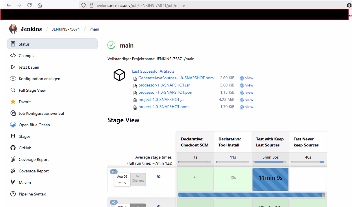View fingerprint of processor-1.0-SNAPSHOT.pom
The width and height of the screenshot is (352, 207).
247,92
